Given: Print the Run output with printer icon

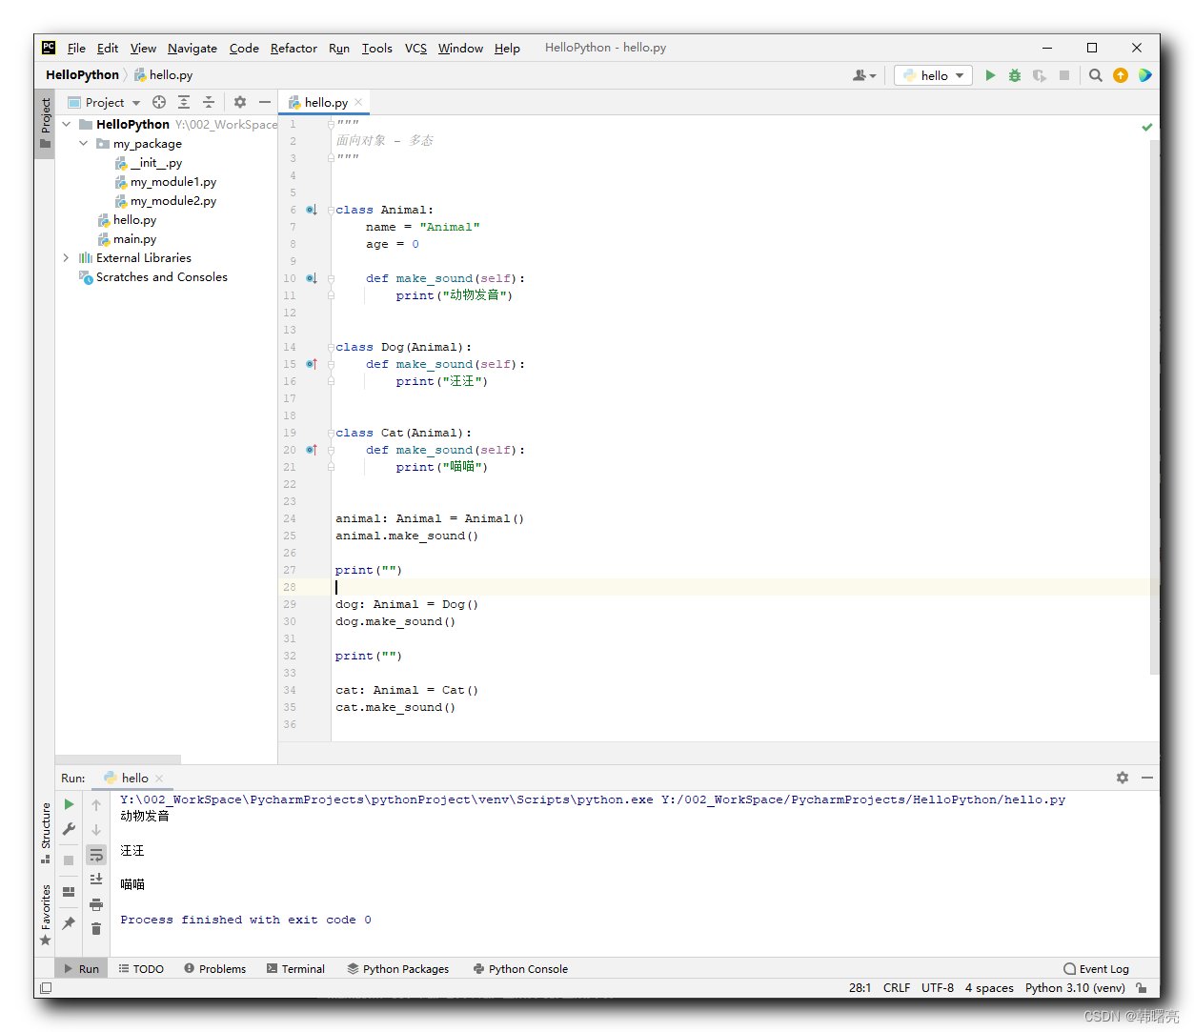Looking at the screenshot, I should click(x=96, y=904).
